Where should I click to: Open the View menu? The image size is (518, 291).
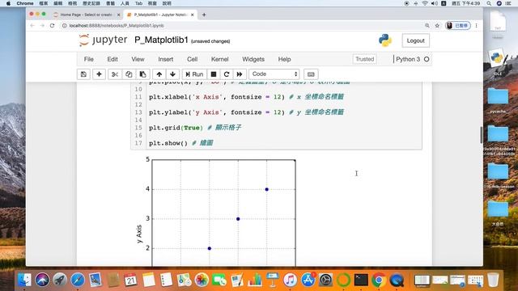pos(138,59)
